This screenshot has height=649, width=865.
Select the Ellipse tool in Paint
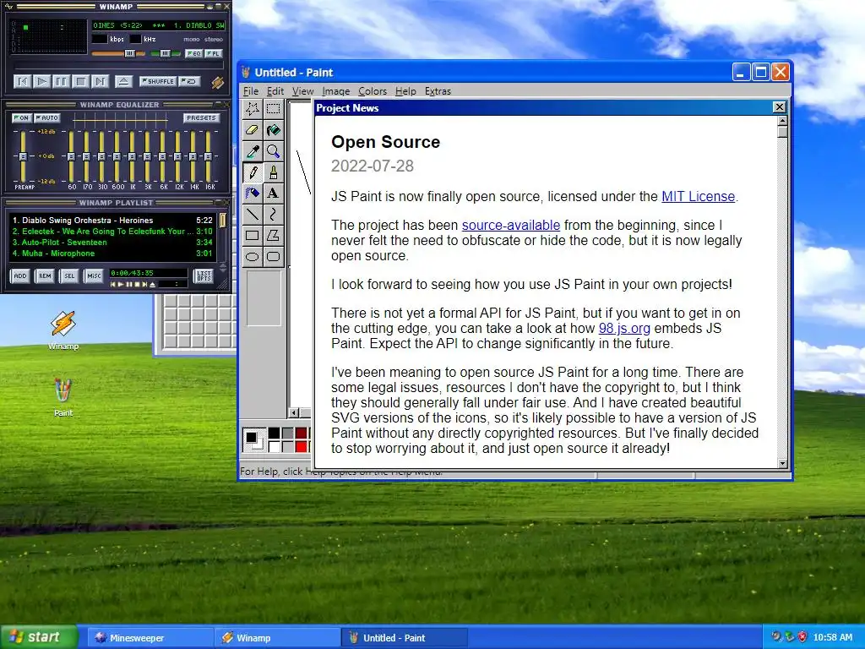click(x=253, y=257)
